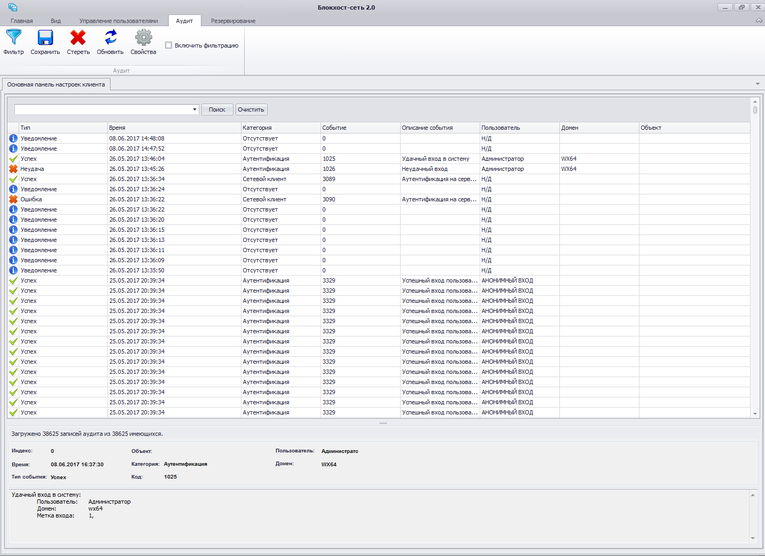
Task: Click the Сохранить floppy disk icon
Action: click(x=45, y=38)
